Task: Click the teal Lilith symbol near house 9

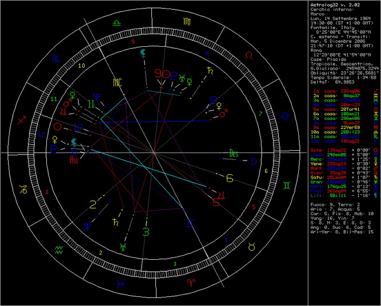Action: tap(143, 53)
